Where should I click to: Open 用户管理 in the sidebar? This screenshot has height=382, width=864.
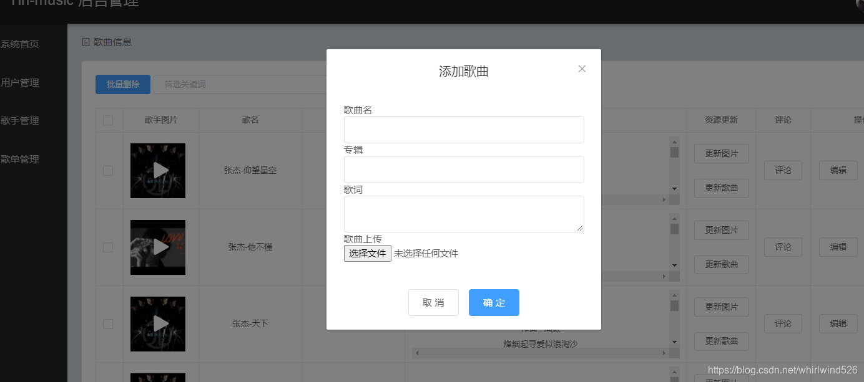click(x=20, y=82)
